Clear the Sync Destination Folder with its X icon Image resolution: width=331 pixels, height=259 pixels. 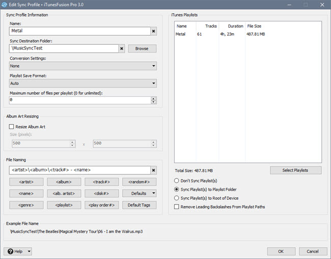[x=122, y=48]
